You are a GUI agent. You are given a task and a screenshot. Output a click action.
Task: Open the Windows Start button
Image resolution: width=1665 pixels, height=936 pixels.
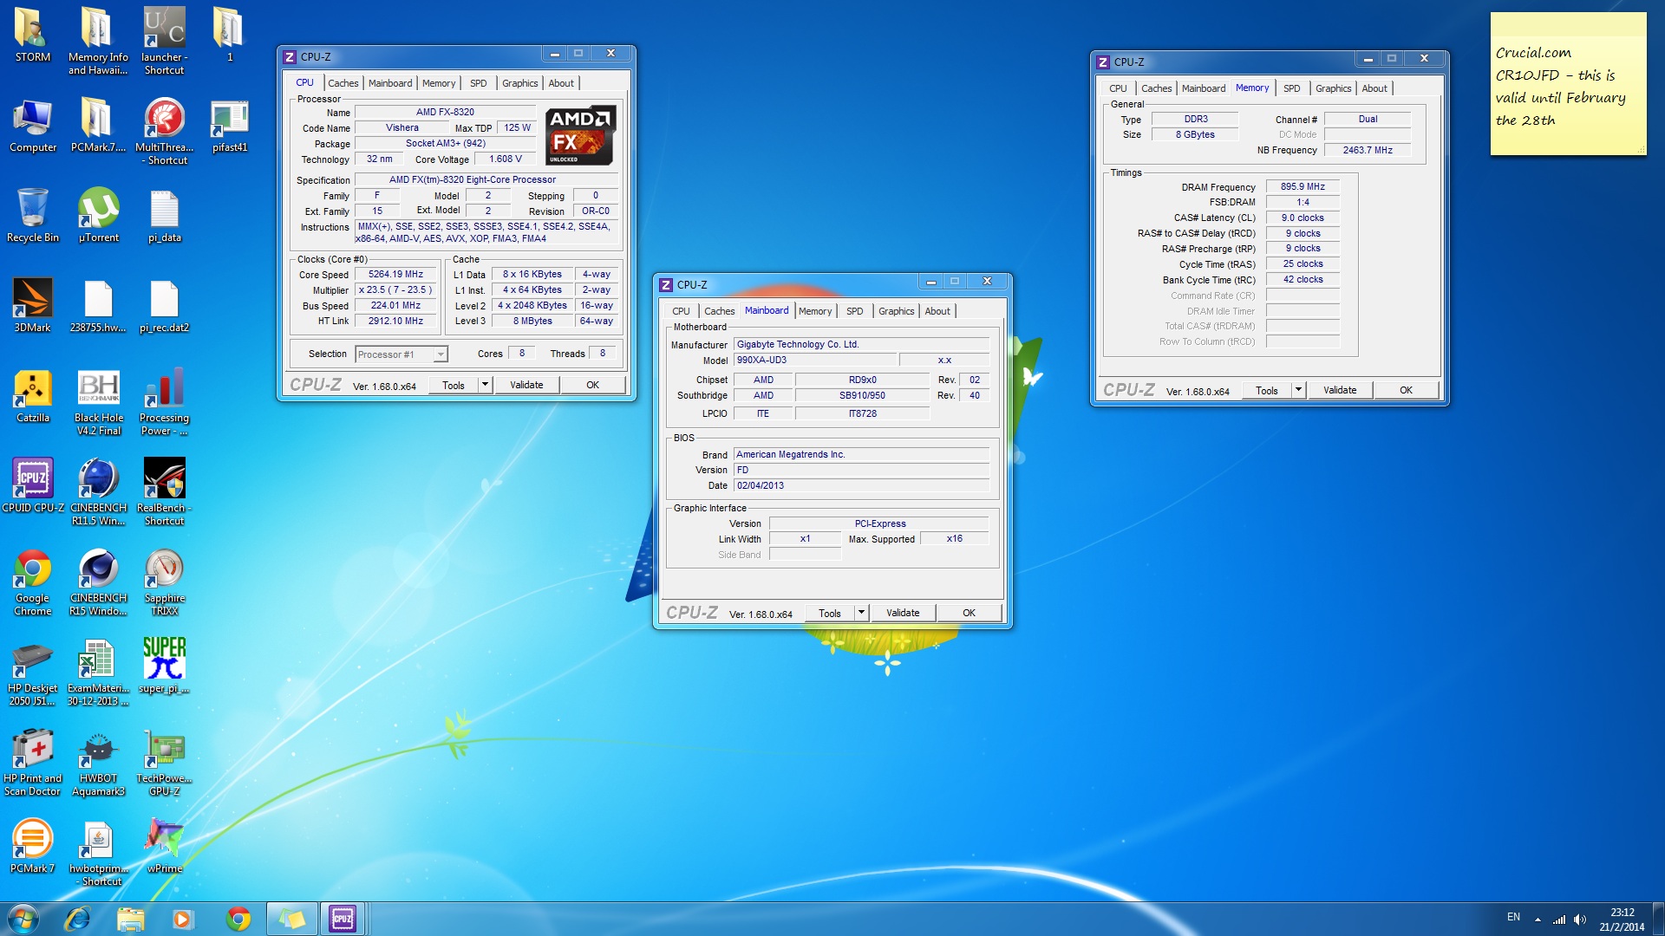click(x=23, y=919)
